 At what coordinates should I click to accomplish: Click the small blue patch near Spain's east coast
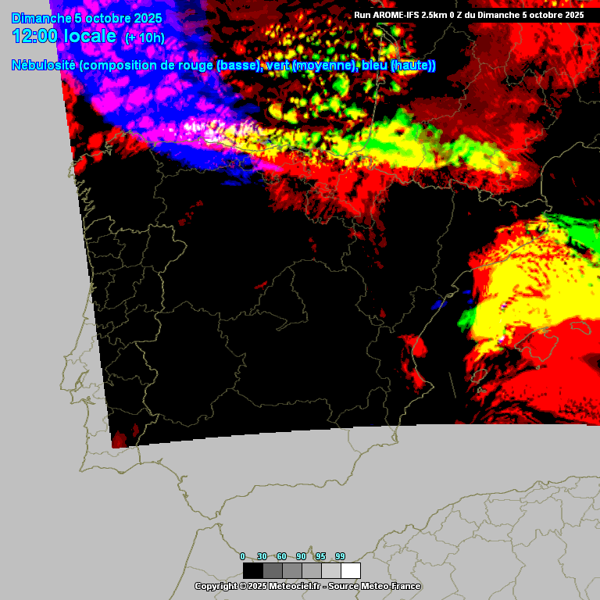tap(437, 303)
